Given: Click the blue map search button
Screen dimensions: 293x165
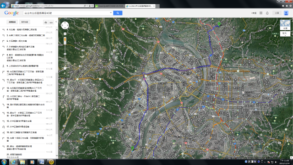Looking at the screenshot, I should coord(118,13).
